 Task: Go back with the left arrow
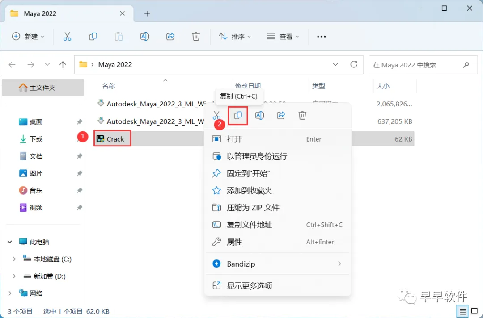[x=12, y=65]
